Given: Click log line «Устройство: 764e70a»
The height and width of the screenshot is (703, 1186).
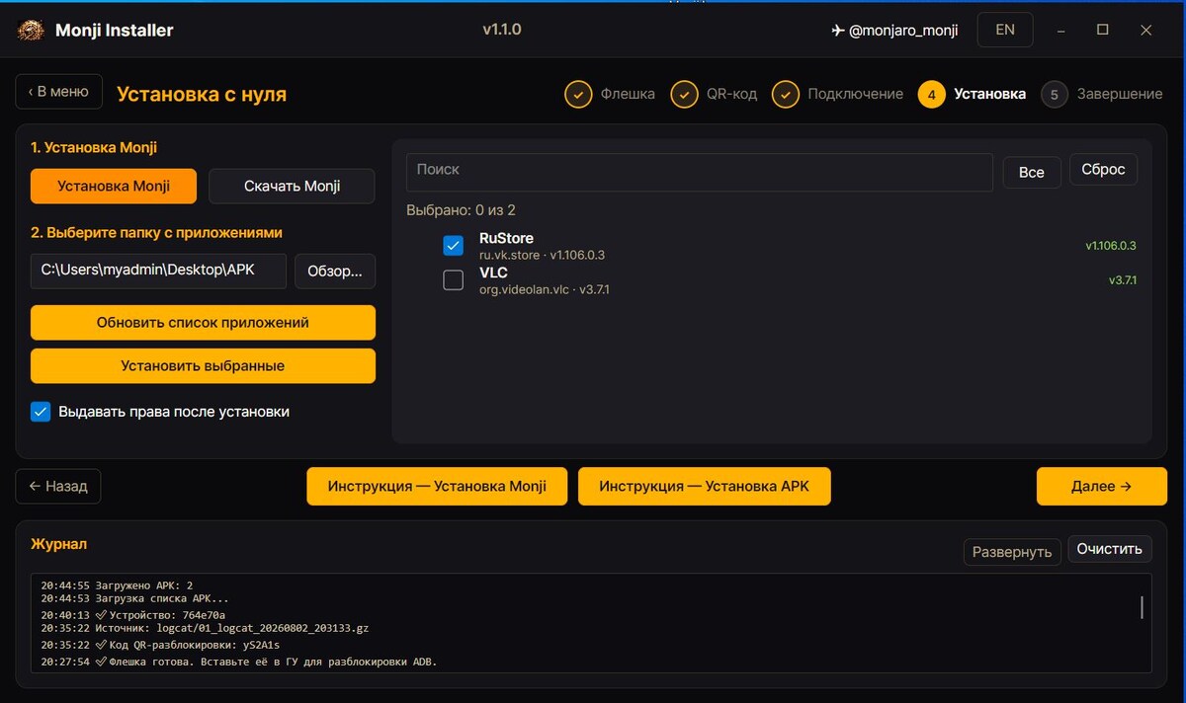Looking at the screenshot, I should [133, 615].
